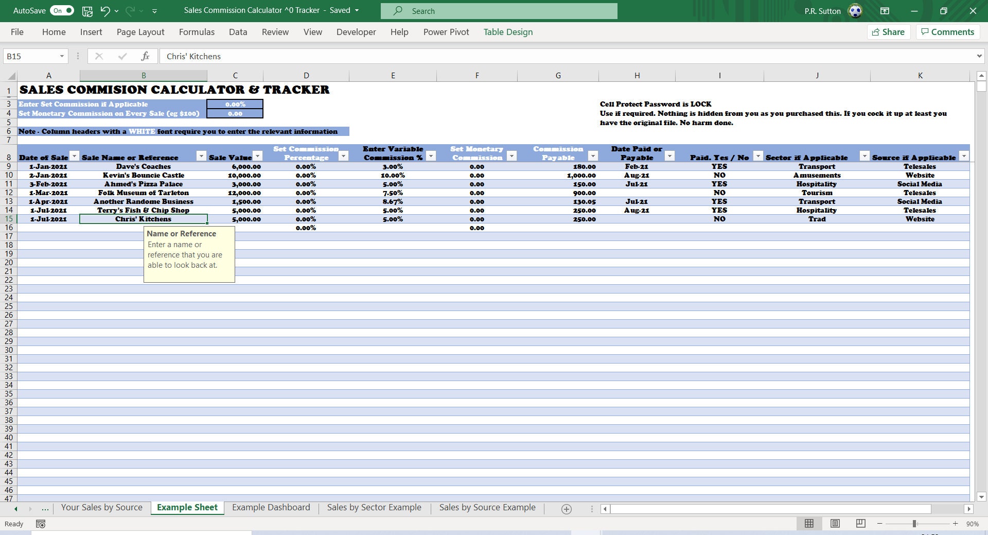Select Normal view icon in status bar
Image resolution: width=988 pixels, height=535 pixels.
(x=809, y=524)
